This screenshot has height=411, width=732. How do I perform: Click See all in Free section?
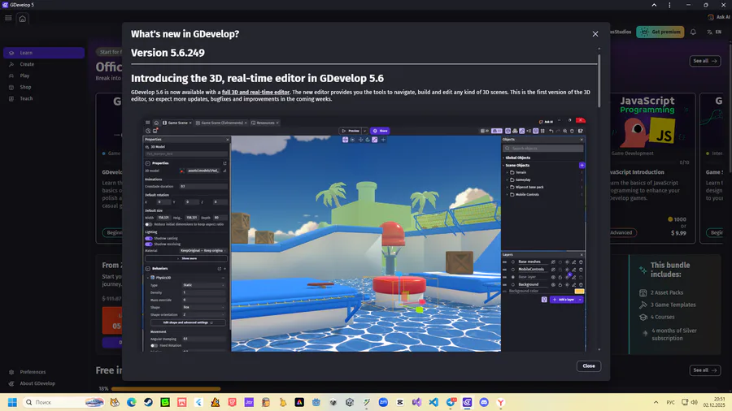[705, 370]
